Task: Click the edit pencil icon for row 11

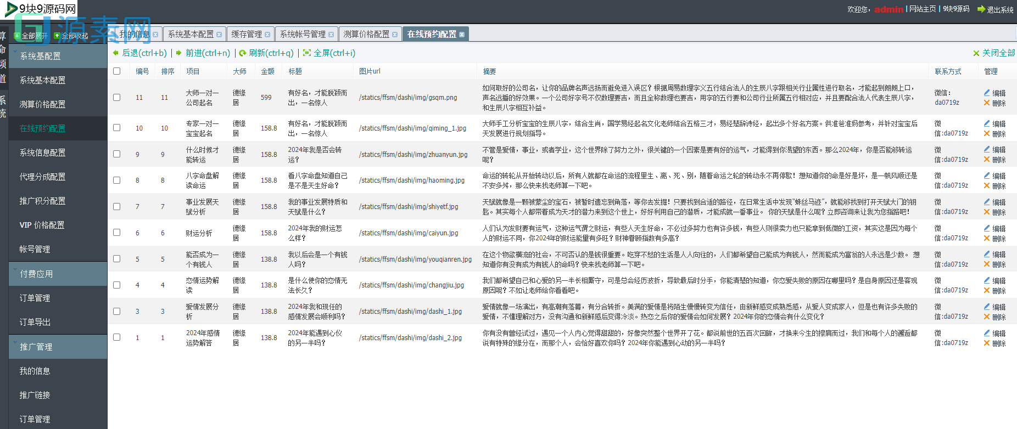Action: [x=987, y=93]
